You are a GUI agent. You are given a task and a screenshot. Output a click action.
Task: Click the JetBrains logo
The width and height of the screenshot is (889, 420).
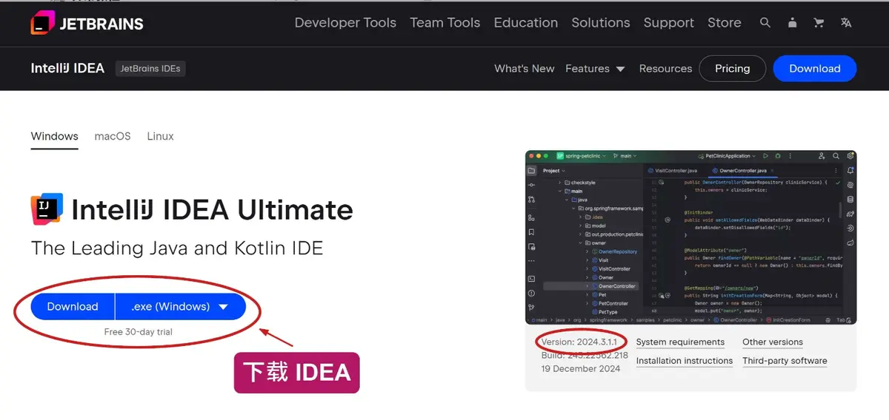click(87, 24)
